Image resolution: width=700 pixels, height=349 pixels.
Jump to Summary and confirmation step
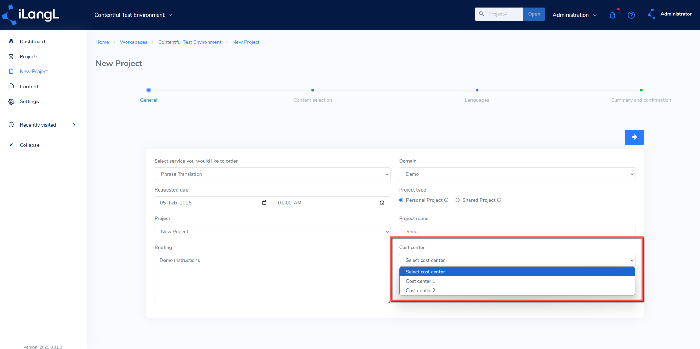[x=641, y=100]
